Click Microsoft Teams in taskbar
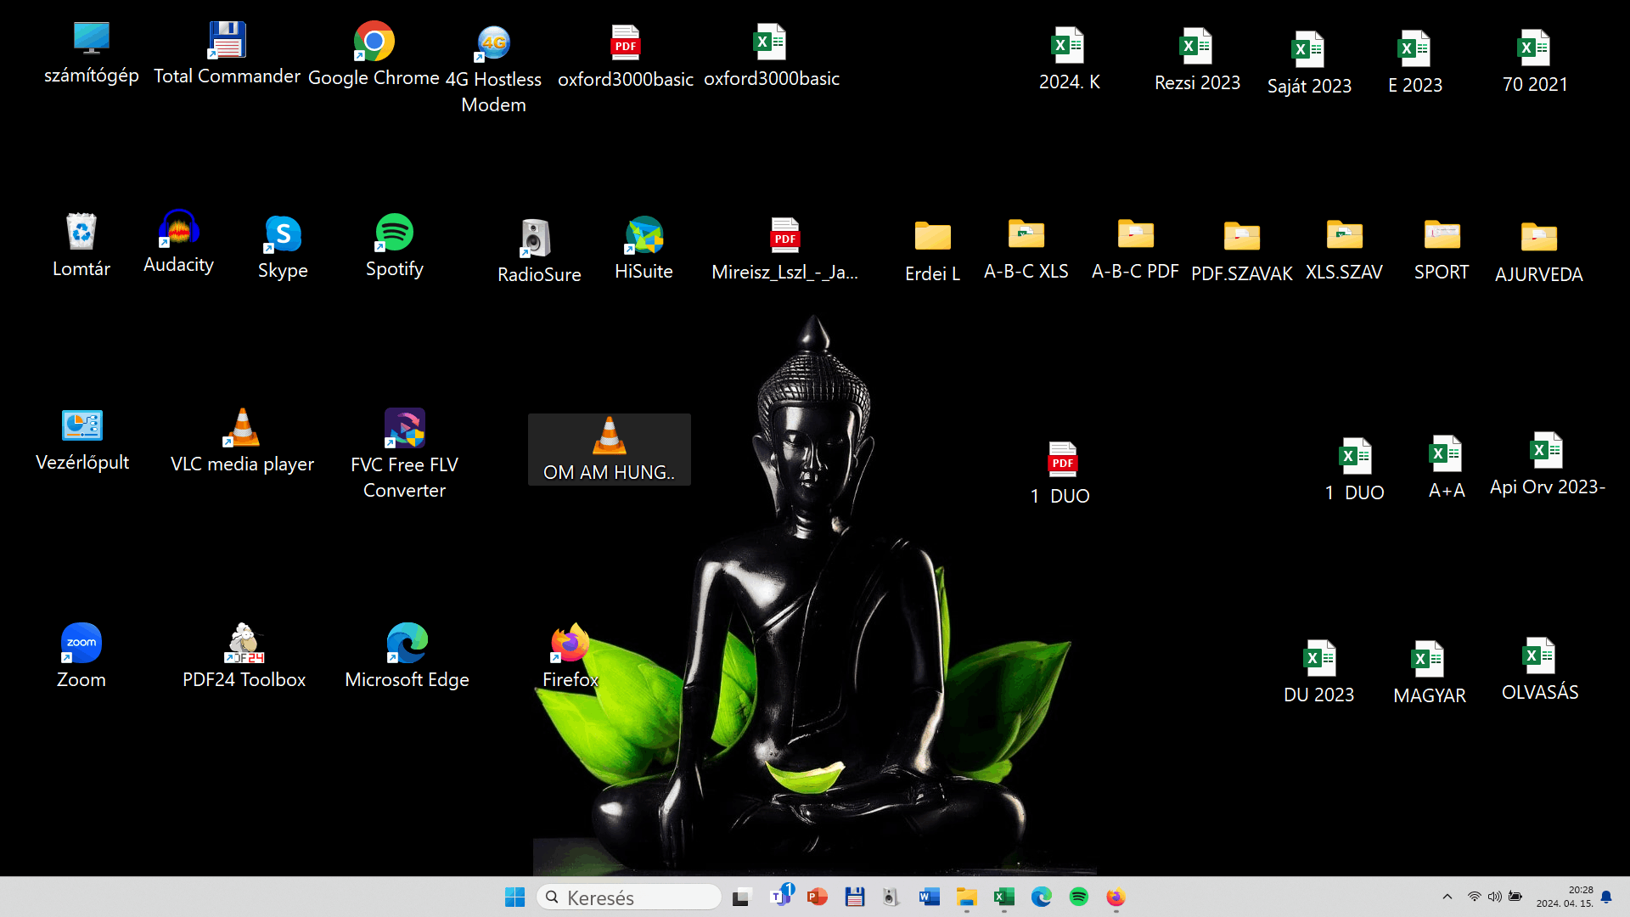 (780, 897)
